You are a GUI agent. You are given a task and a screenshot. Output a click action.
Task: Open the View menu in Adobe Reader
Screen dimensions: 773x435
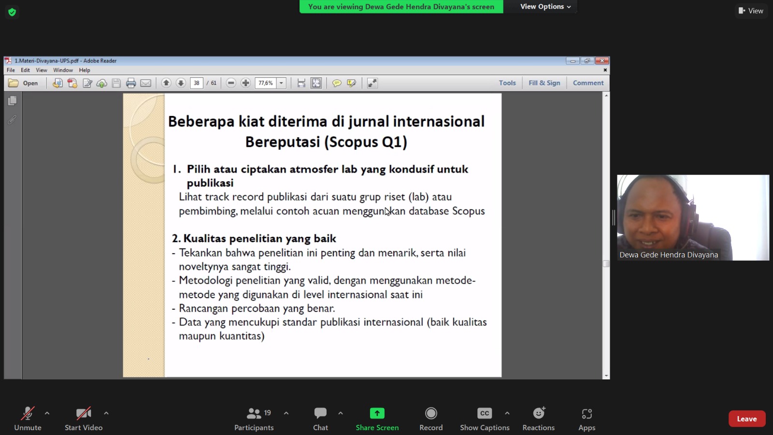[x=42, y=70]
